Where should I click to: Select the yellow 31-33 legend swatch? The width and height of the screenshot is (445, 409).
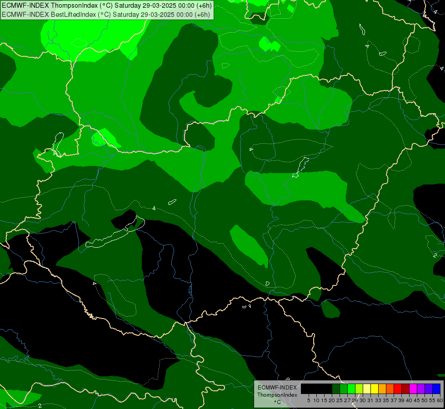(375, 389)
